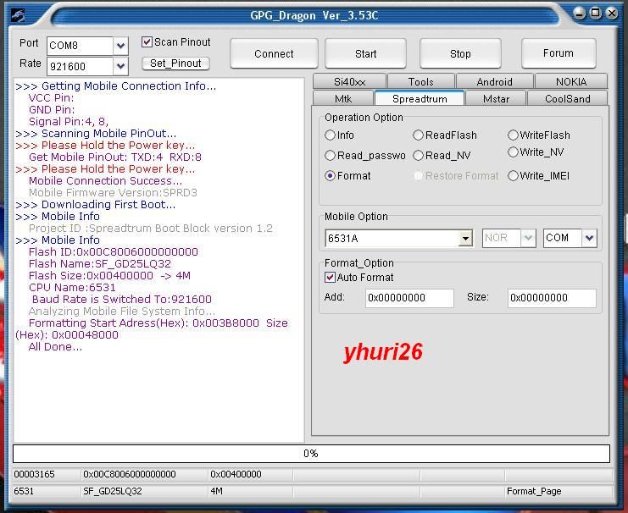The height and width of the screenshot is (513, 628).
Task: Maximize the GPG Dragon window
Action: point(595,14)
